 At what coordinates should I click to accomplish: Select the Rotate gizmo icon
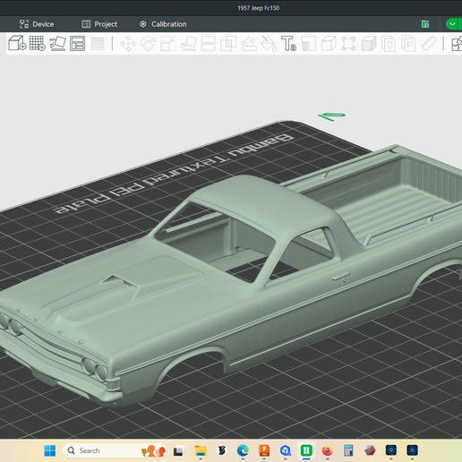click(x=149, y=44)
